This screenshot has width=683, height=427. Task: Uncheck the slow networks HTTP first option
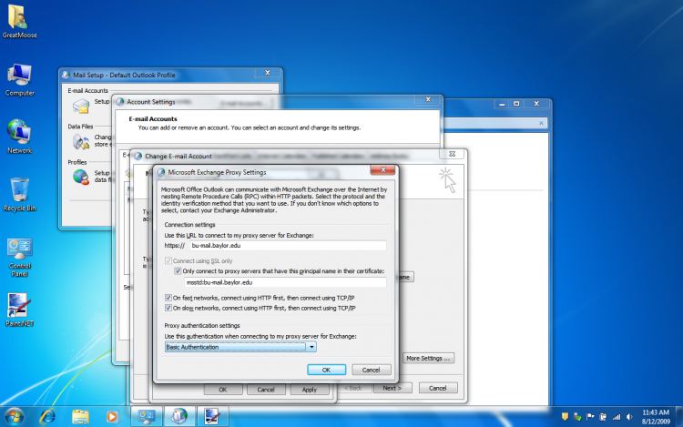coord(168,308)
